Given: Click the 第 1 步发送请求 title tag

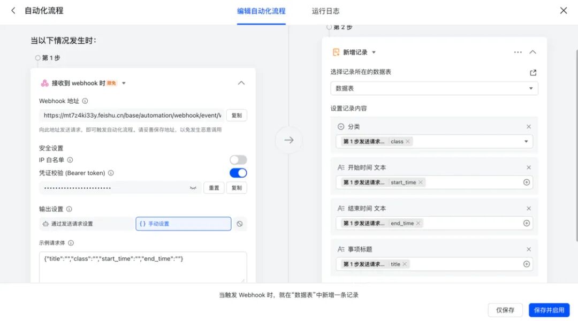Looking at the screenshot, I should (x=375, y=264).
